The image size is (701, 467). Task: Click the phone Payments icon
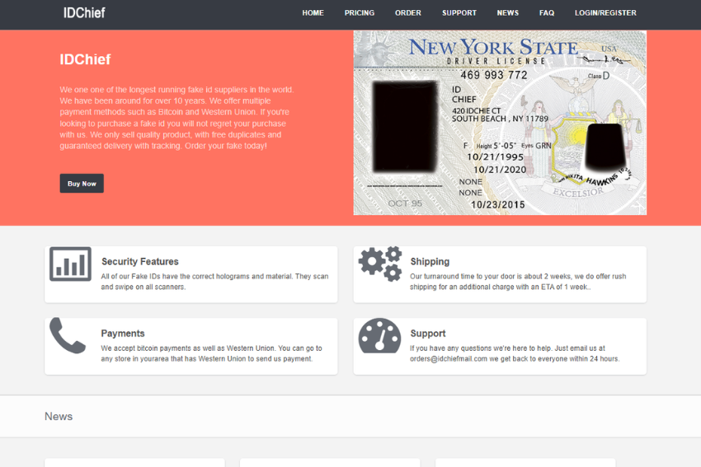point(68,335)
